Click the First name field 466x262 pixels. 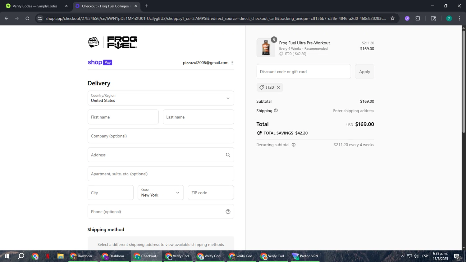123,117
